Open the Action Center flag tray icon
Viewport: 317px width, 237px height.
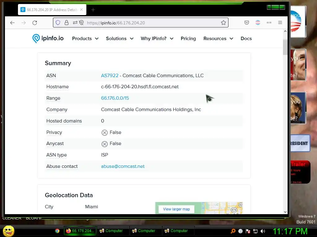(x=248, y=231)
